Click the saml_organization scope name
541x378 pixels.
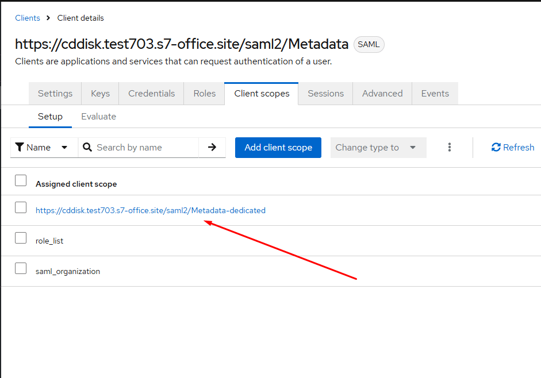(x=68, y=271)
